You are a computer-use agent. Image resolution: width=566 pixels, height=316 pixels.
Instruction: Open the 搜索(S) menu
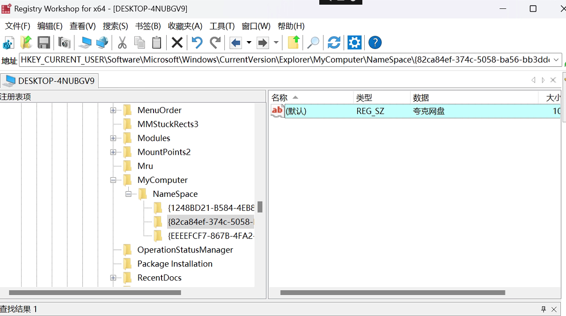[115, 26]
